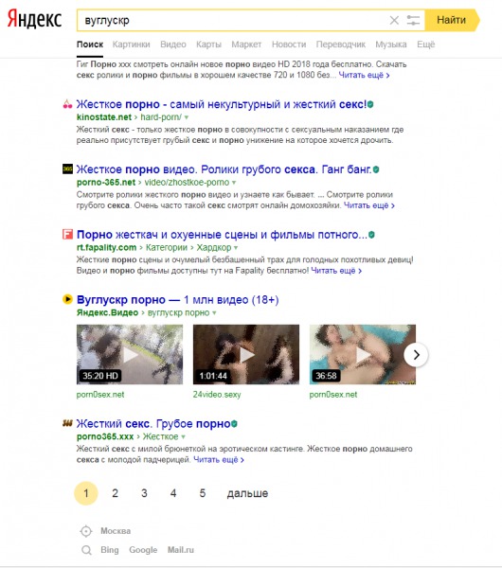Click the porno365.xxx favicon
502x568 pixels.
point(67,423)
